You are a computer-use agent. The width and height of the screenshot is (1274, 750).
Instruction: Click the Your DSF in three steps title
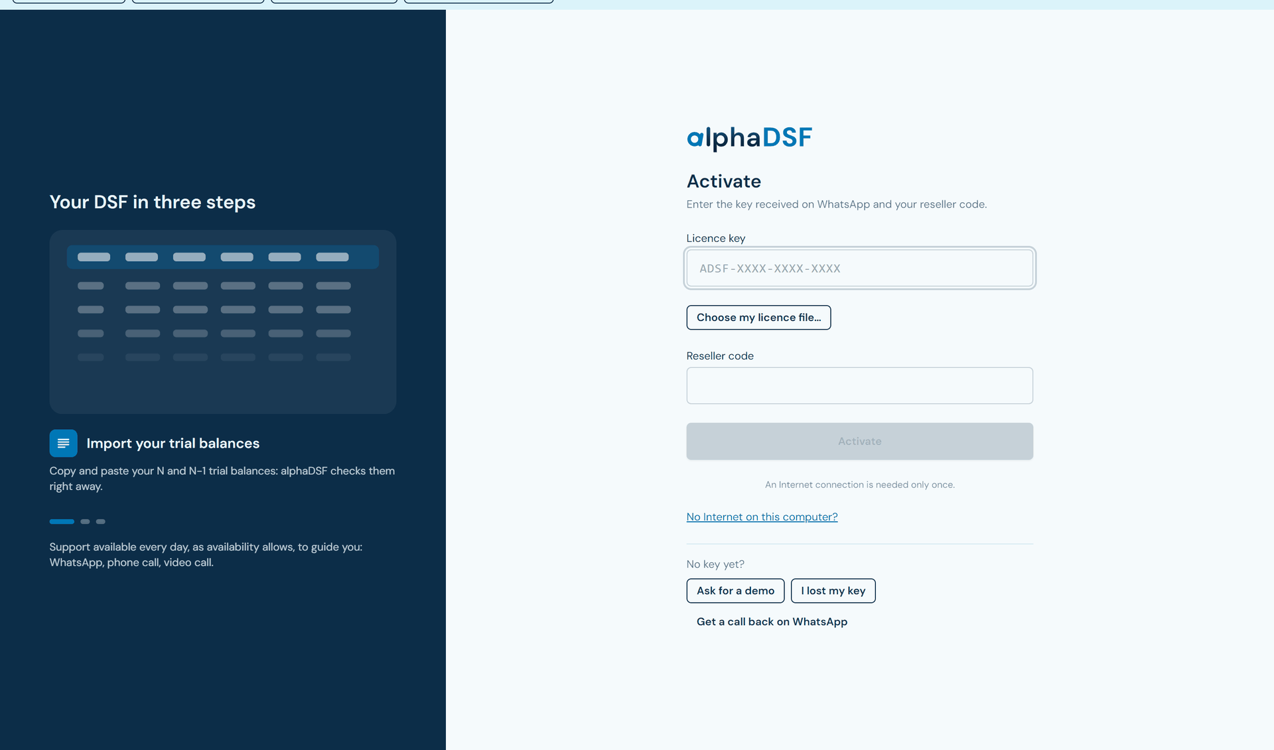click(x=153, y=202)
